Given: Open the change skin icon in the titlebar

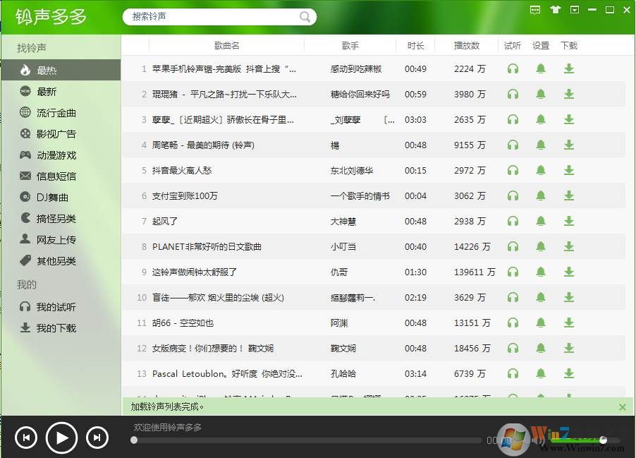Looking at the screenshot, I should (x=554, y=10).
